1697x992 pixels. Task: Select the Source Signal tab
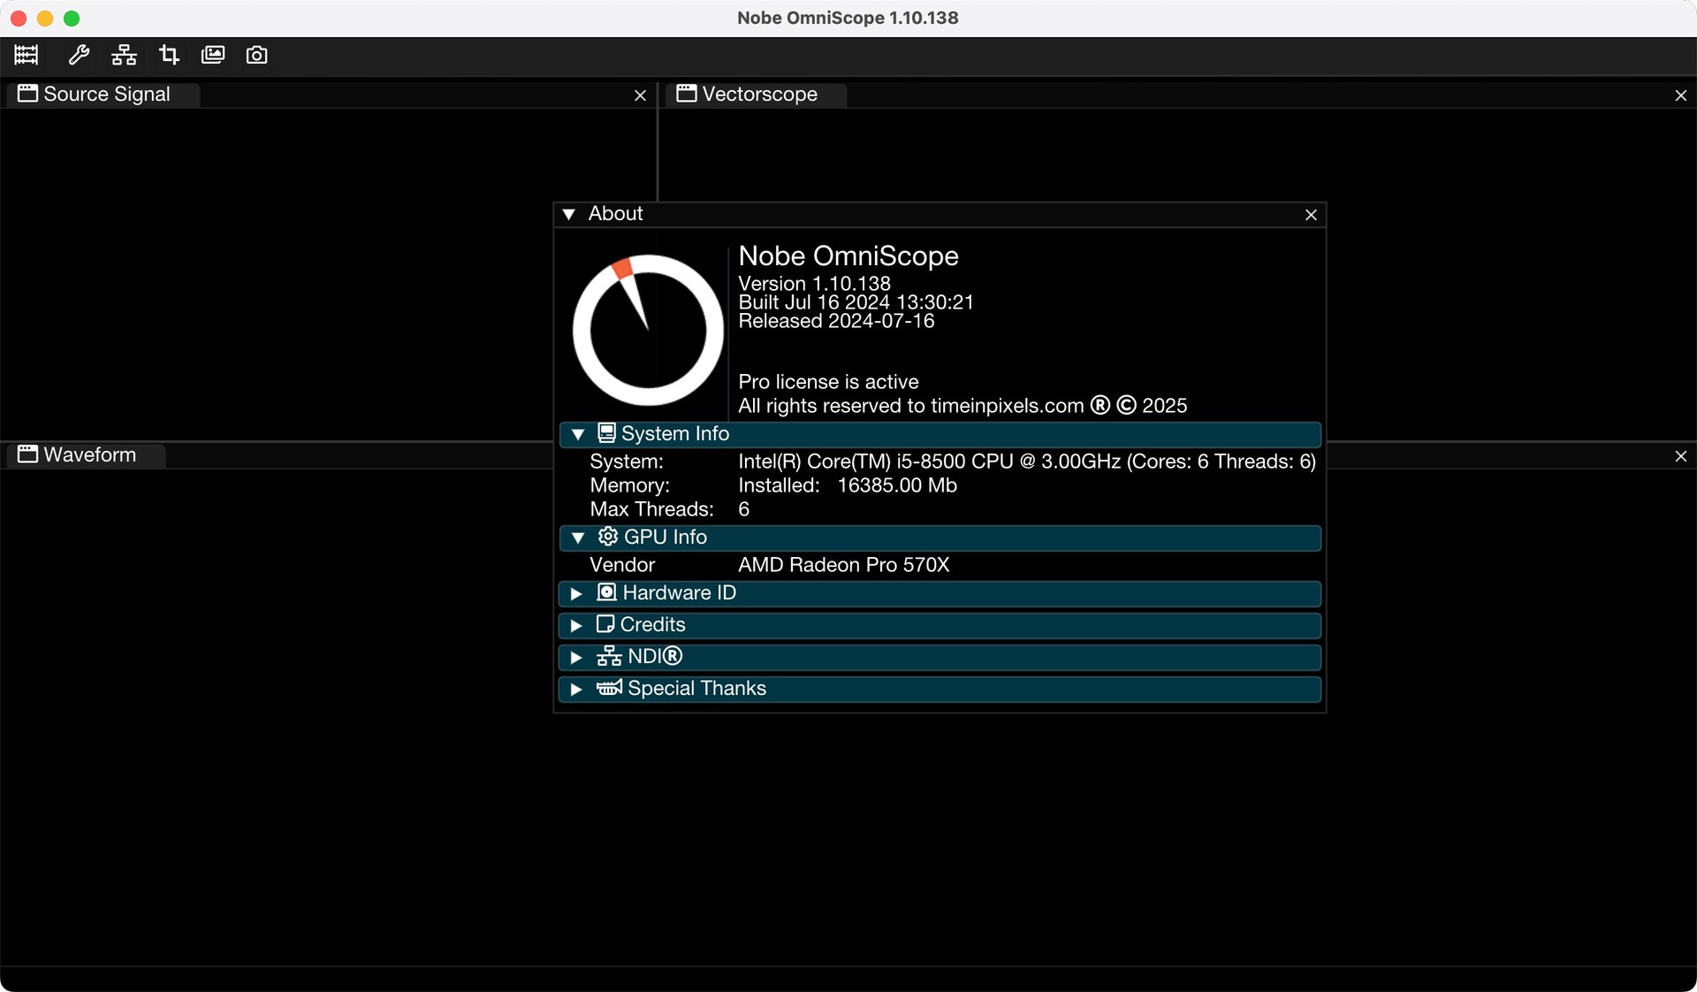click(x=103, y=95)
